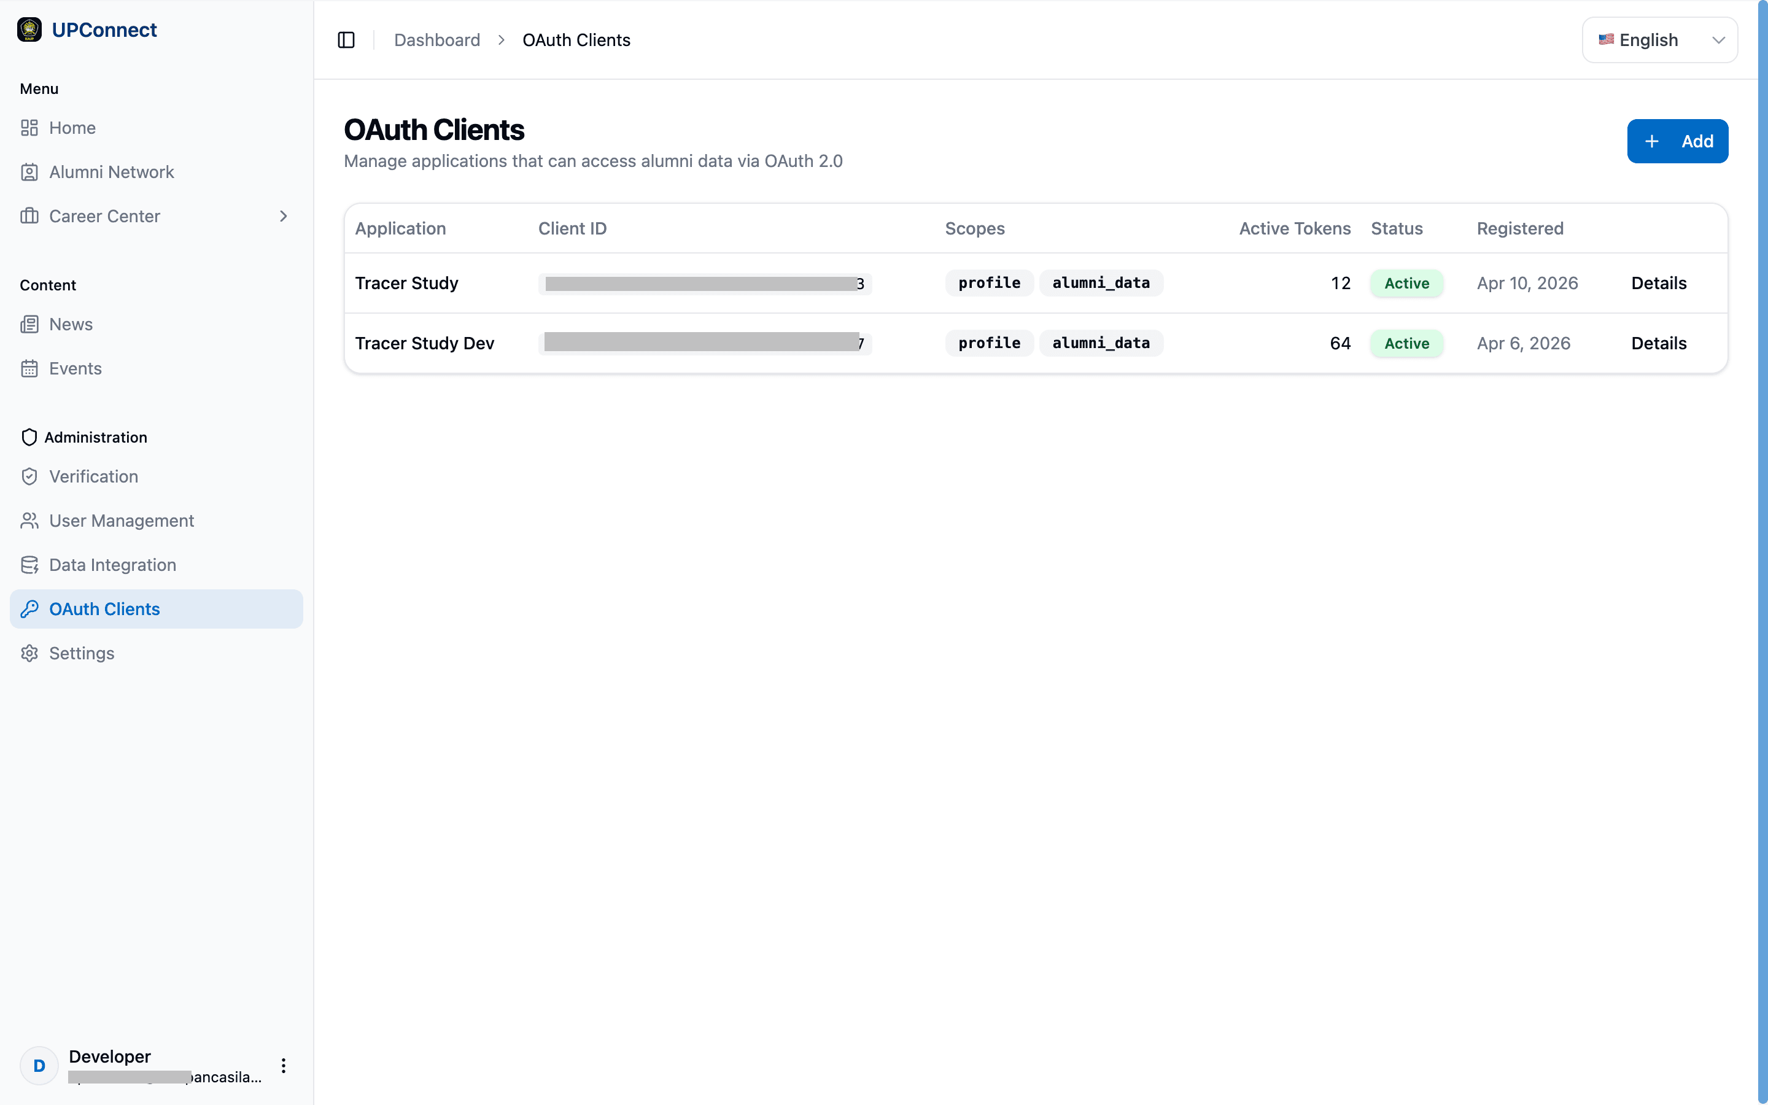Open Alumni Network page
1768x1105 pixels.
coord(157,173)
